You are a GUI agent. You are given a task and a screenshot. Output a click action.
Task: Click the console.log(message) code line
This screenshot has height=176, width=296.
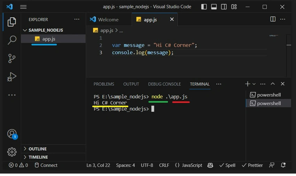(143, 52)
